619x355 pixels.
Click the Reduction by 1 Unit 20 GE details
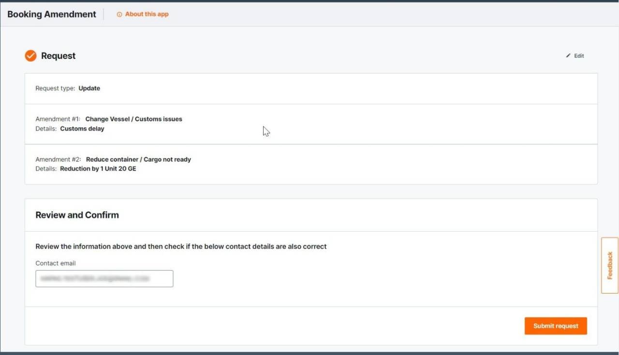tap(98, 169)
